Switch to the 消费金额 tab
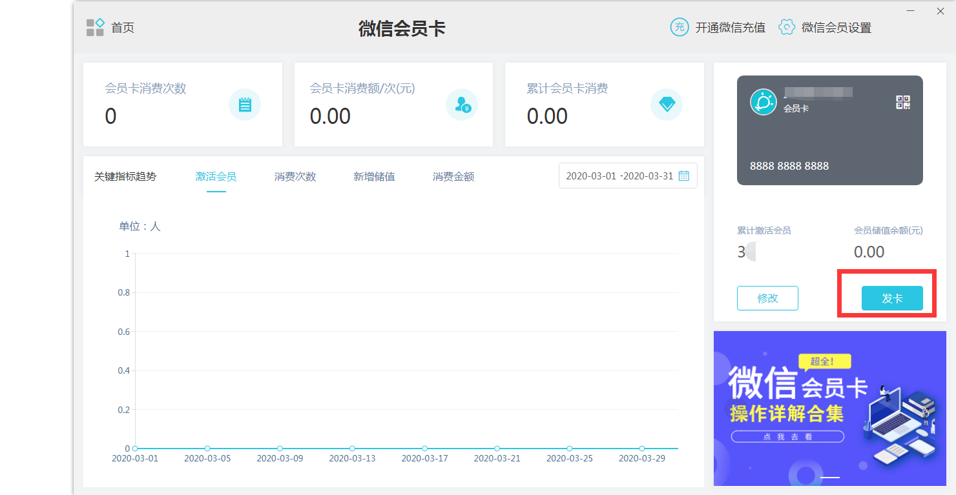 pyautogui.click(x=453, y=176)
